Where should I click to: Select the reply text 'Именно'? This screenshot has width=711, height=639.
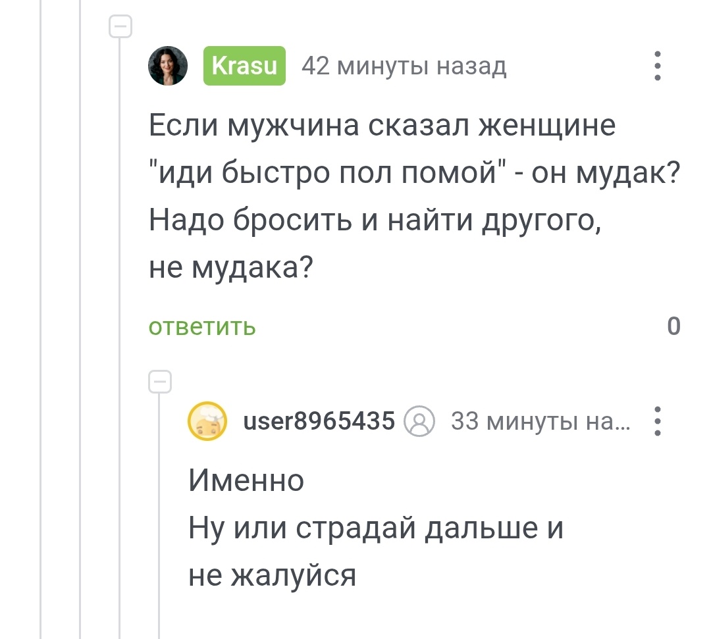[x=246, y=480]
